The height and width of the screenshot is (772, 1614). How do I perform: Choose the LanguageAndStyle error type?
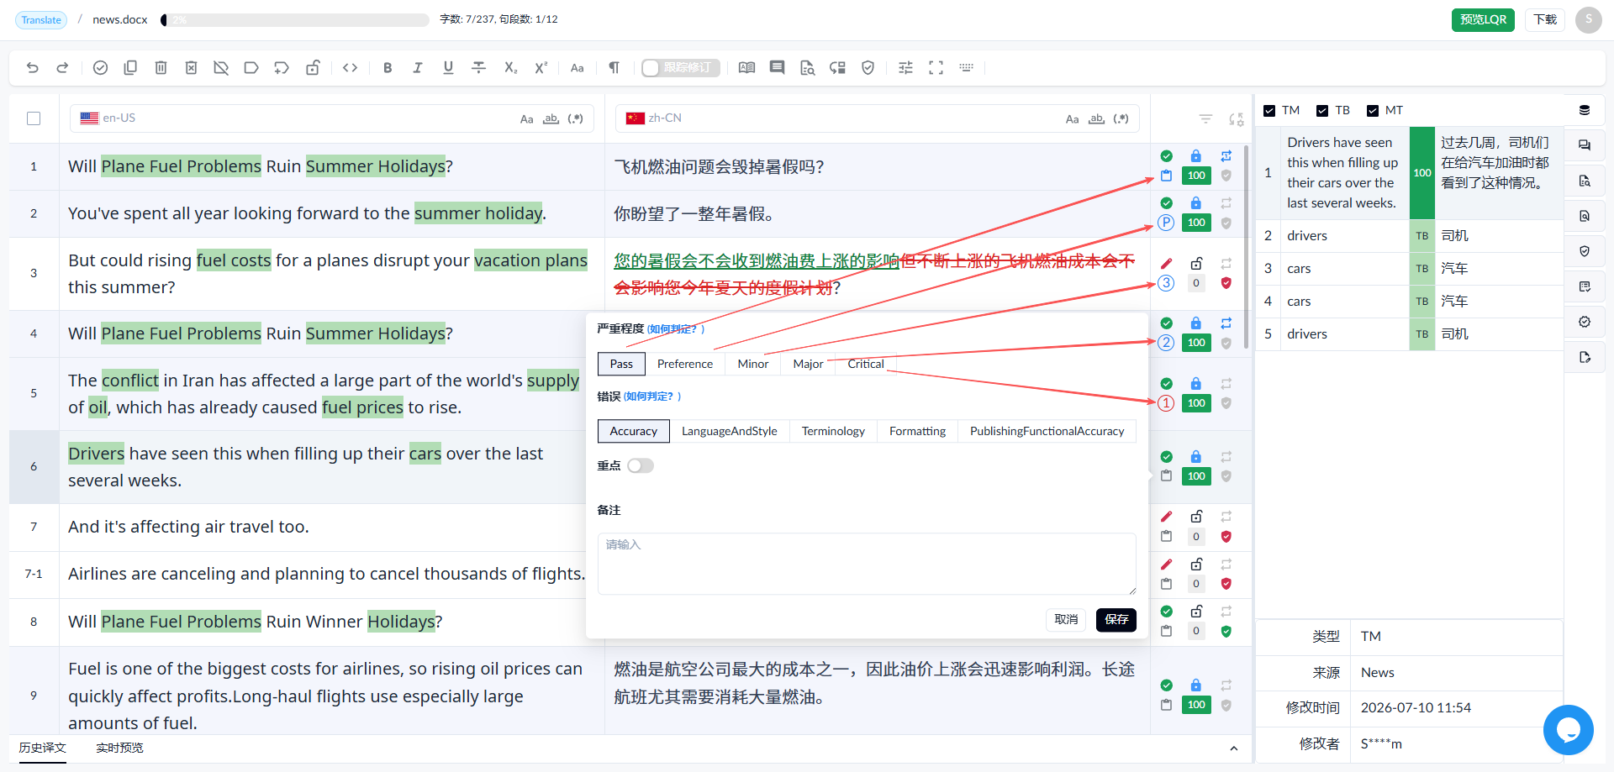pos(730,431)
